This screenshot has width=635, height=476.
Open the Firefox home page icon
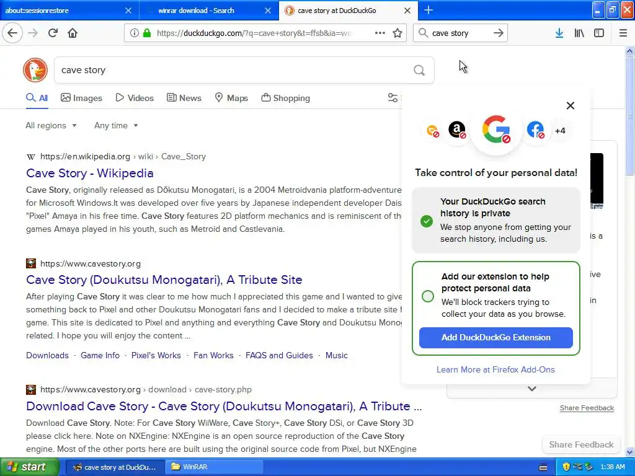pyautogui.click(x=73, y=33)
